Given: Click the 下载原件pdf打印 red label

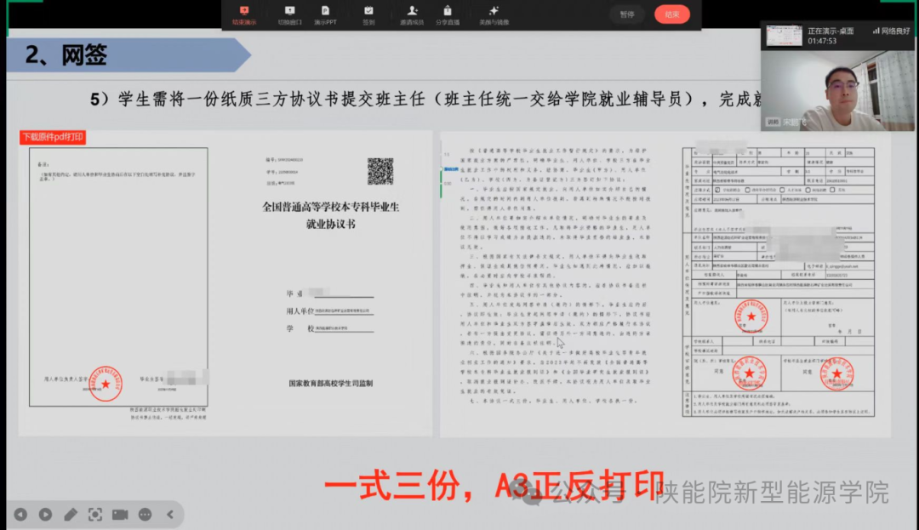Looking at the screenshot, I should (x=53, y=137).
